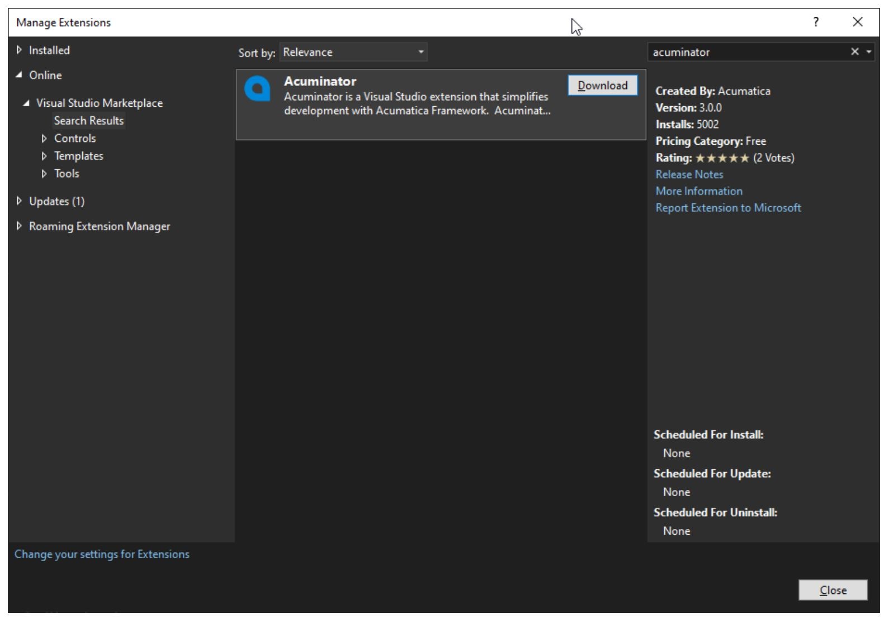Click in the acuminator search field
The width and height of the screenshot is (889, 623).
[748, 52]
